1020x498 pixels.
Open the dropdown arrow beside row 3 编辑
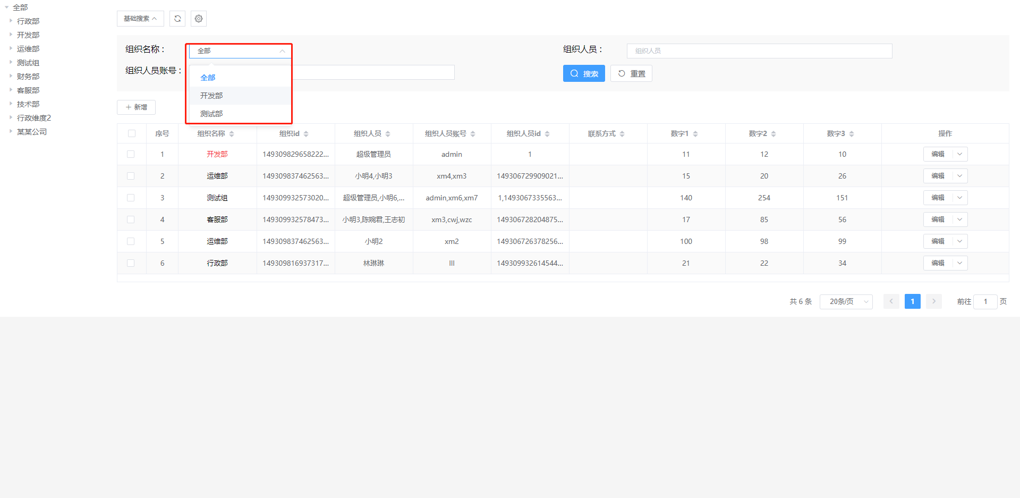[x=959, y=198]
